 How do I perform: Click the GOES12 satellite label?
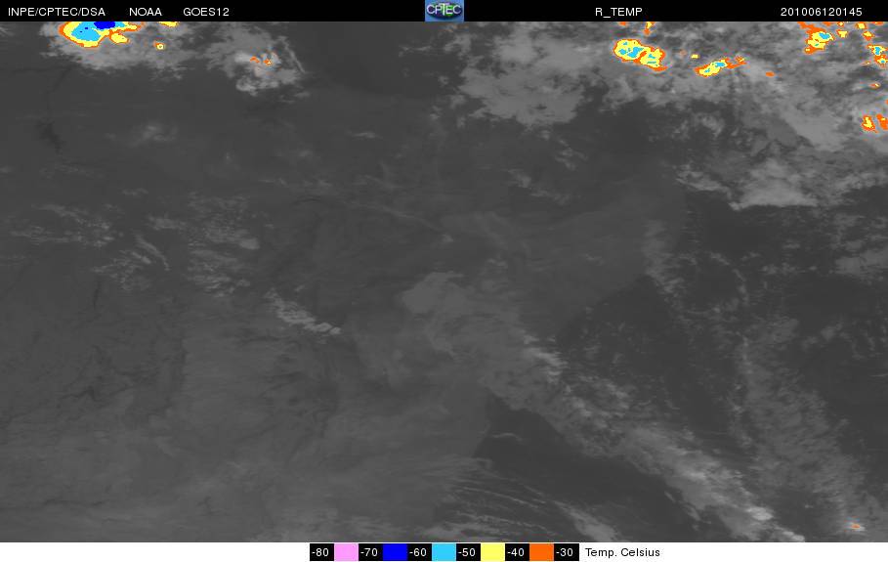206,12
